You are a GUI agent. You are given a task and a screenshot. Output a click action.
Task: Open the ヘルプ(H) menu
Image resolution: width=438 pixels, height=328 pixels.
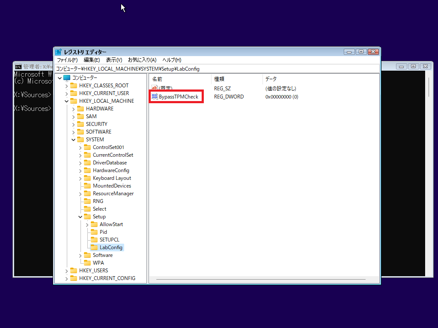coord(172,60)
